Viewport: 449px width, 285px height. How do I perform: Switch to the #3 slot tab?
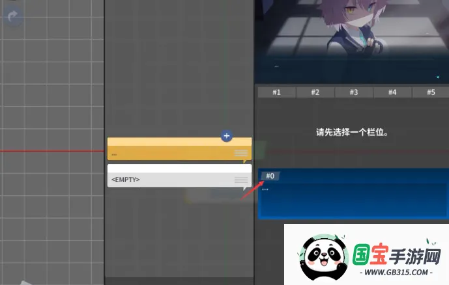click(353, 92)
